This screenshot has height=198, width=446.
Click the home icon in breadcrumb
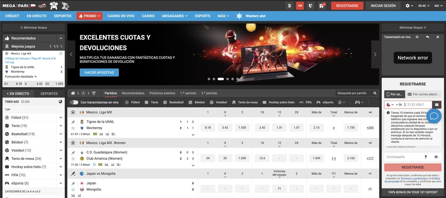(x=73, y=93)
